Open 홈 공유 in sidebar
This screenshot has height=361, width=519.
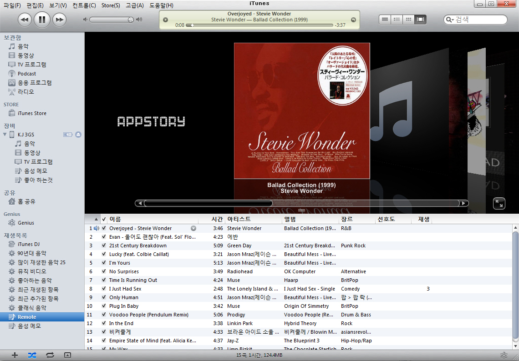click(26, 202)
